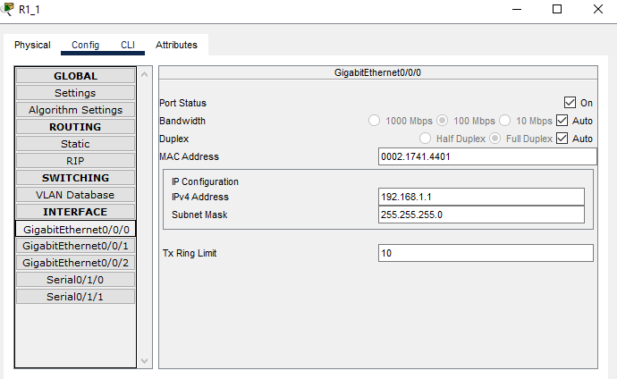The height and width of the screenshot is (379, 617).
Task: Open global Settings in the sidebar
Action: coord(75,93)
